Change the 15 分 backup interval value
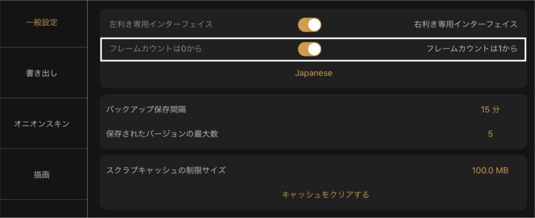 click(x=490, y=110)
